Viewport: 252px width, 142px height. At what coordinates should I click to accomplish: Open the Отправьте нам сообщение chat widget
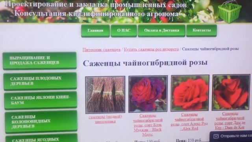click(231, 136)
